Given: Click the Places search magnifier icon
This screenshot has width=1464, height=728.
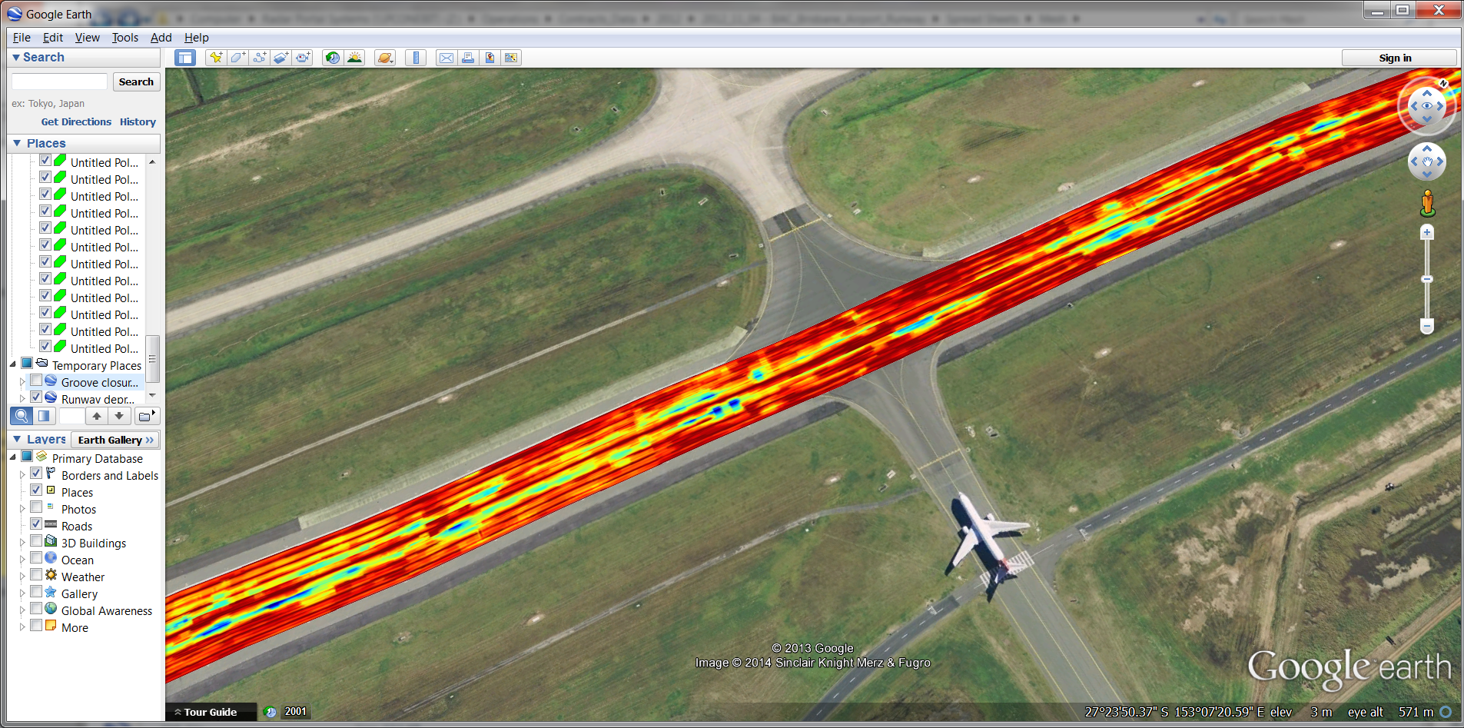Looking at the screenshot, I should (22, 416).
